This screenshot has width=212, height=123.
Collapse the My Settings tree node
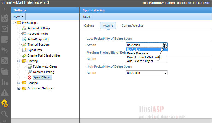(x=13, y=23)
